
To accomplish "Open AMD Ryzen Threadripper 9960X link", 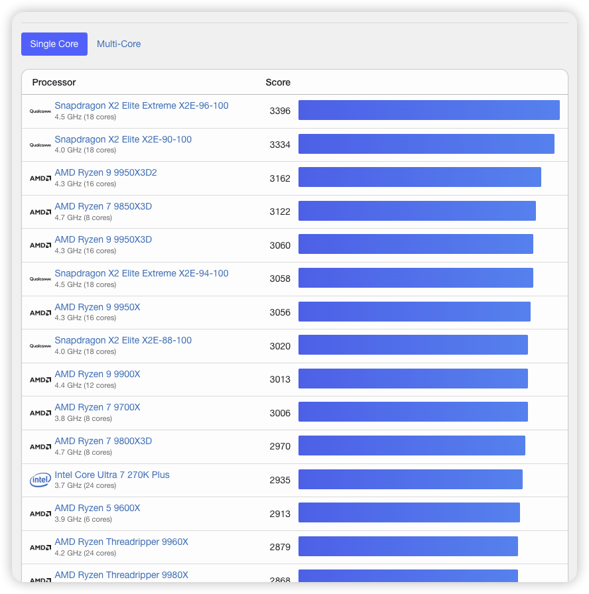I will click(x=121, y=542).
